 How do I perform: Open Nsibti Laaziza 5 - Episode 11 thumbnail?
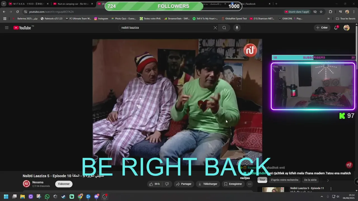tap(273, 190)
